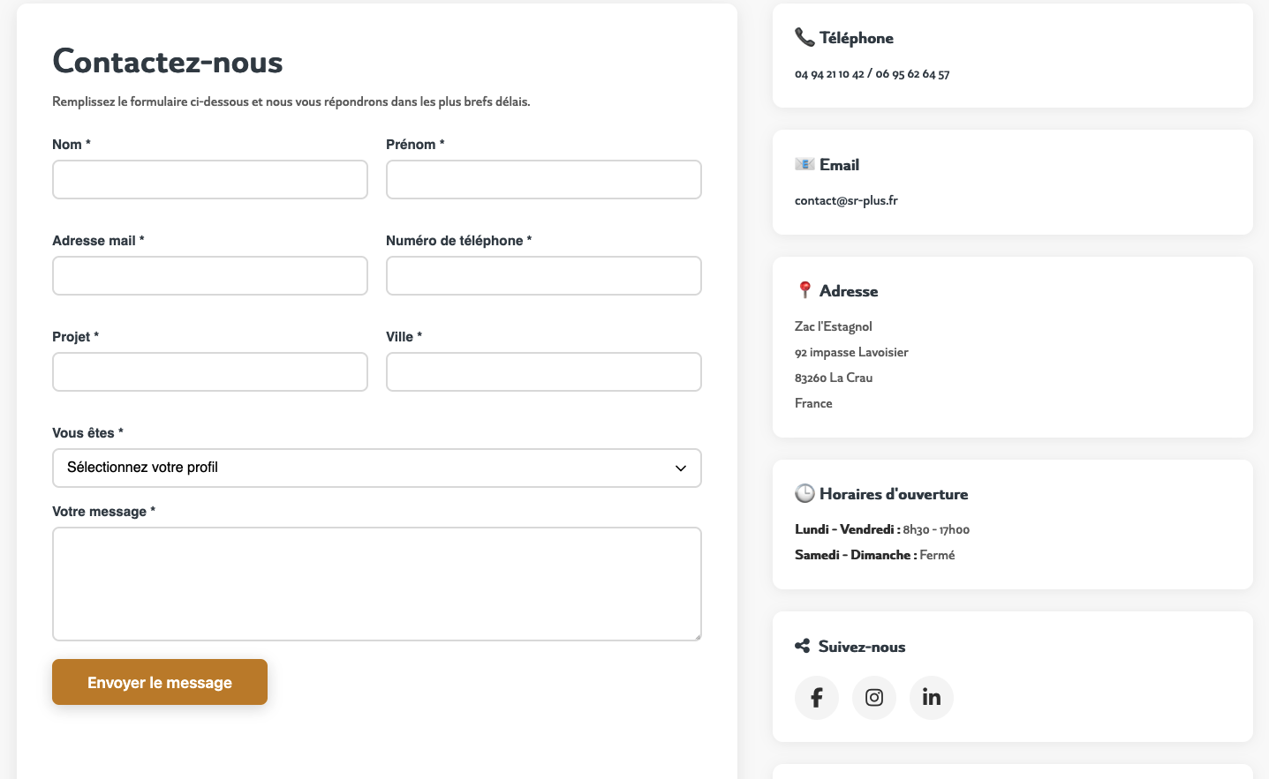The height and width of the screenshot is (779, 1269).
Task: Focus the Adresse mail input
Action: tap(209, 275)
